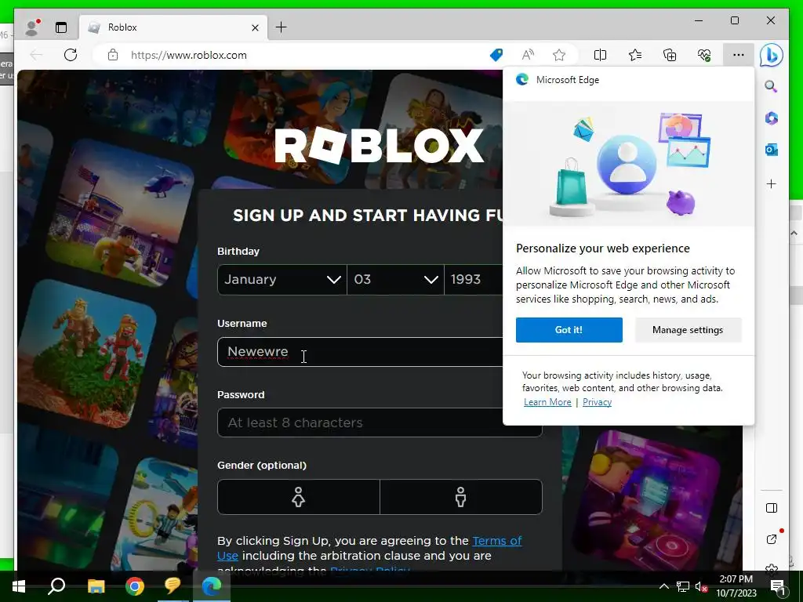
Task: Open the Windows Start menu
Action: tap(19, 586)
